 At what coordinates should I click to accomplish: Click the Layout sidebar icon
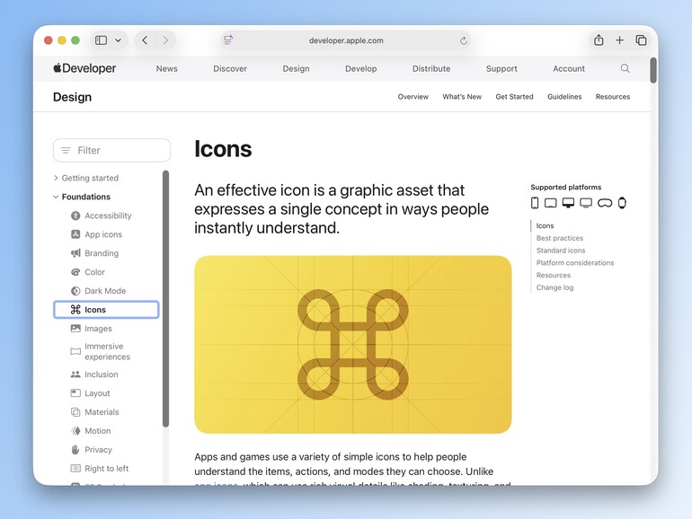[x=75, y=393]
